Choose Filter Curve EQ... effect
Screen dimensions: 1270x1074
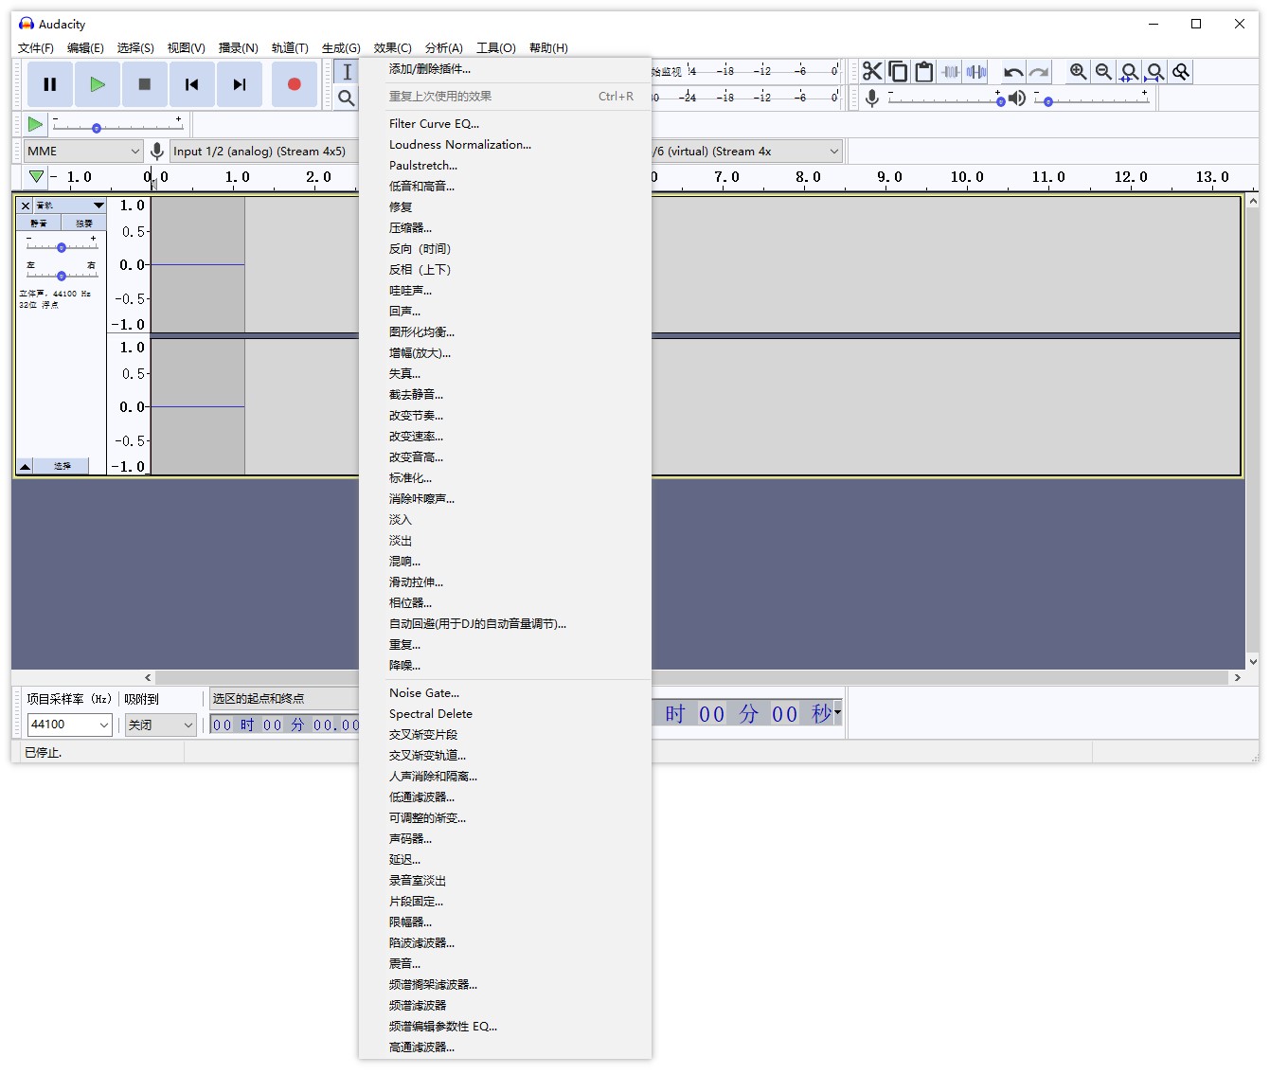pyautogui.click(x=505, y=124)
